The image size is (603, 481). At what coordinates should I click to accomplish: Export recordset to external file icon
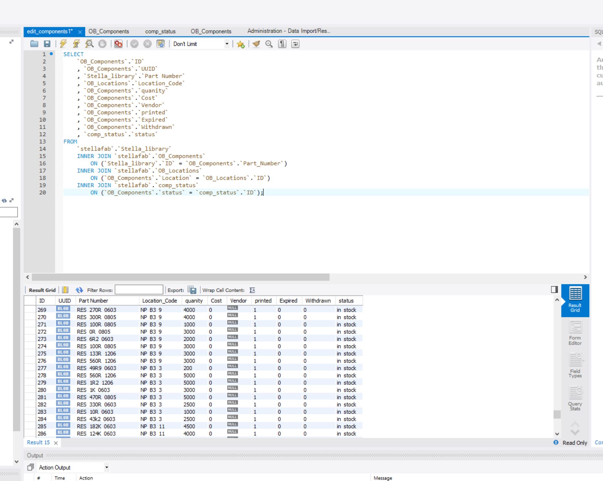(192, 290)
